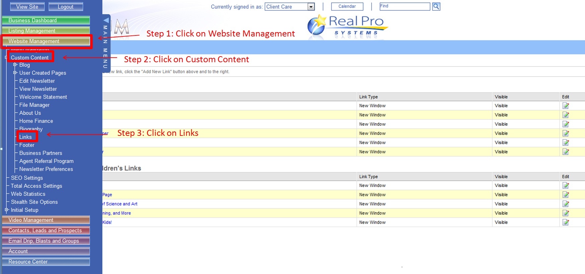Collapse the Main Menu sidebar arrow
This screenshot has height=274, width=585.
click(x=106, y=20)
